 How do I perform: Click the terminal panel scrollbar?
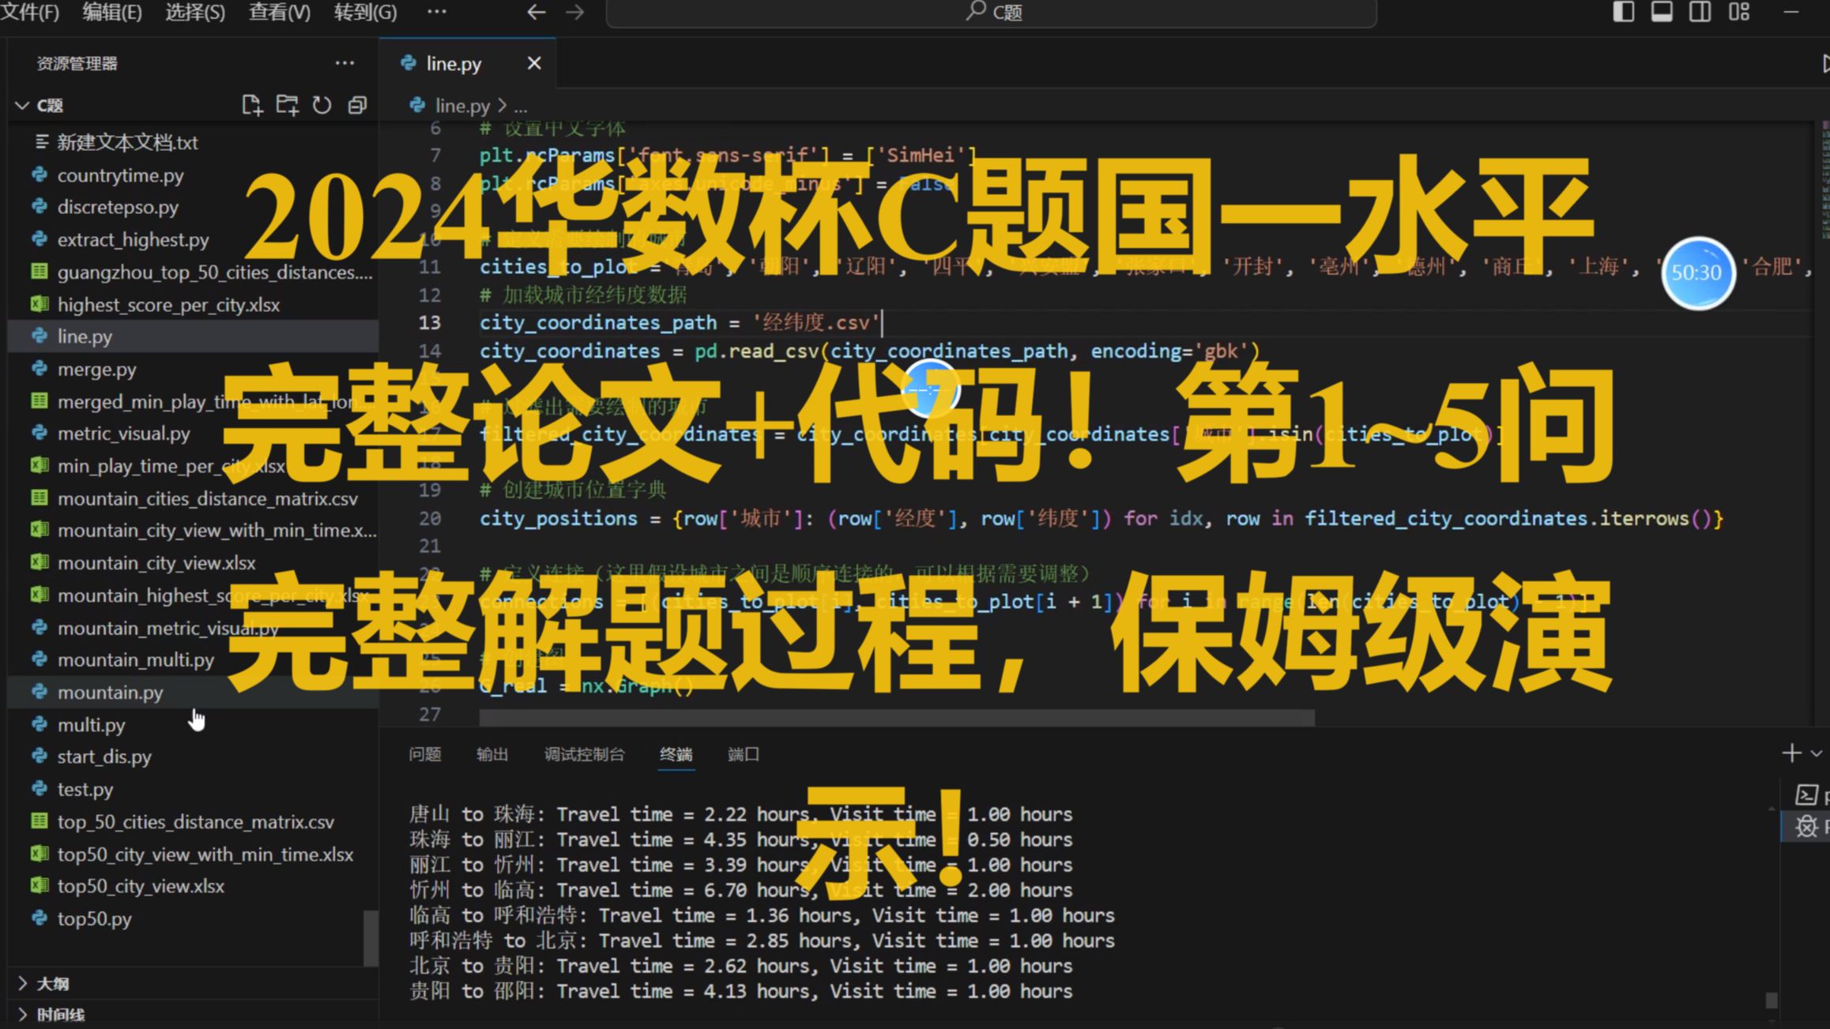[1772, 1000]
